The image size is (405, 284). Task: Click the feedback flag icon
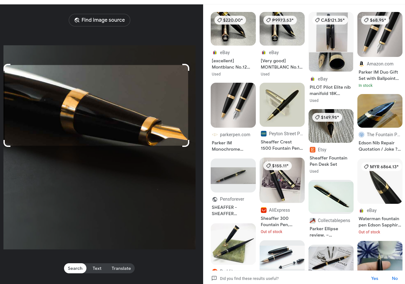tap(214, 278)
